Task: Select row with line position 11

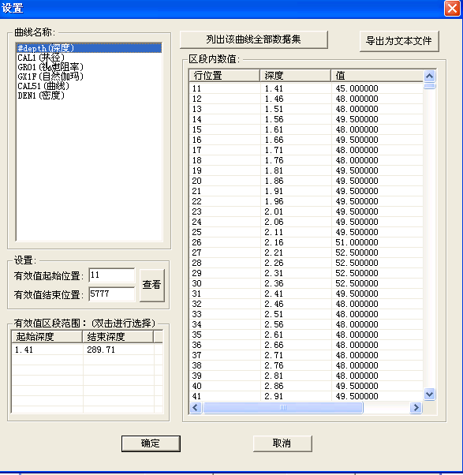Action: (x=306, y=88)
